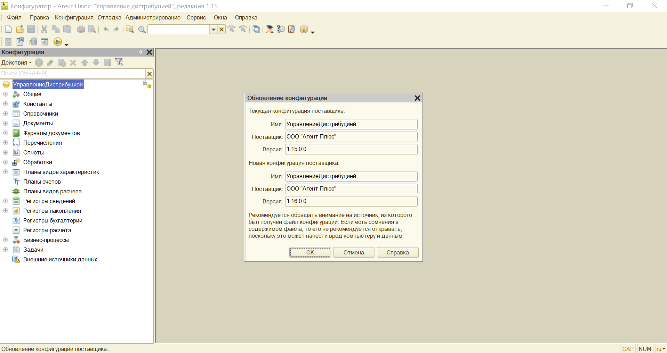The width and height of the screenshot is (667, 353).
Task: Click the Copy icon in the toolbar
Action: tap(56, 30)
